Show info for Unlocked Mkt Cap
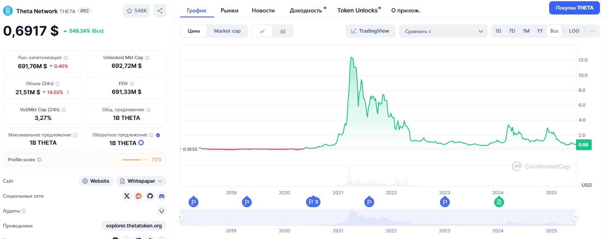 click(147, 58)
